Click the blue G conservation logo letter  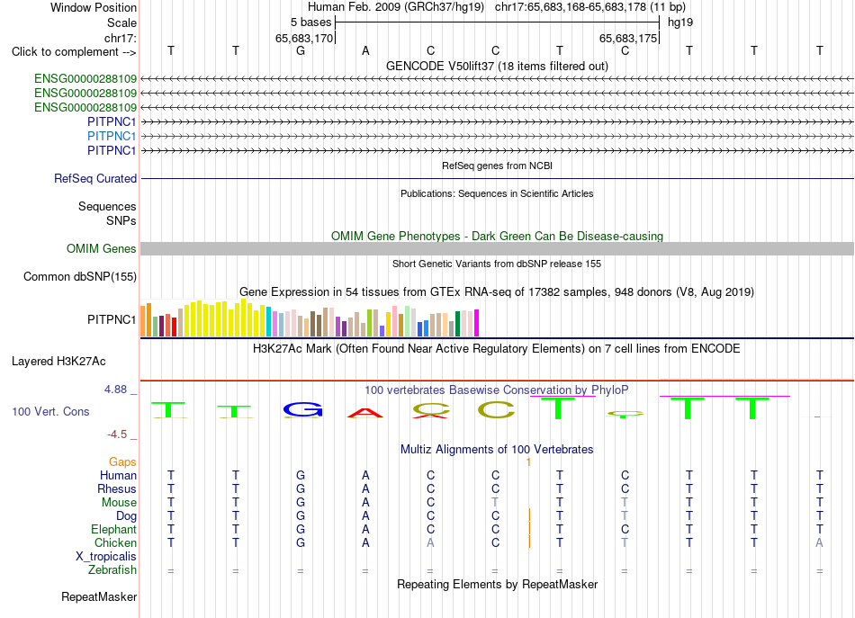coord(303,410)
